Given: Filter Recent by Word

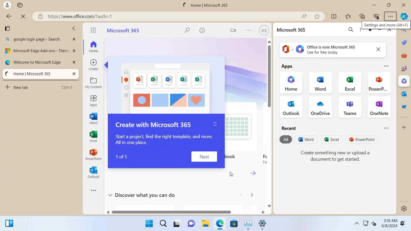Looking at the screenshot, I should (x=306, y=139).
